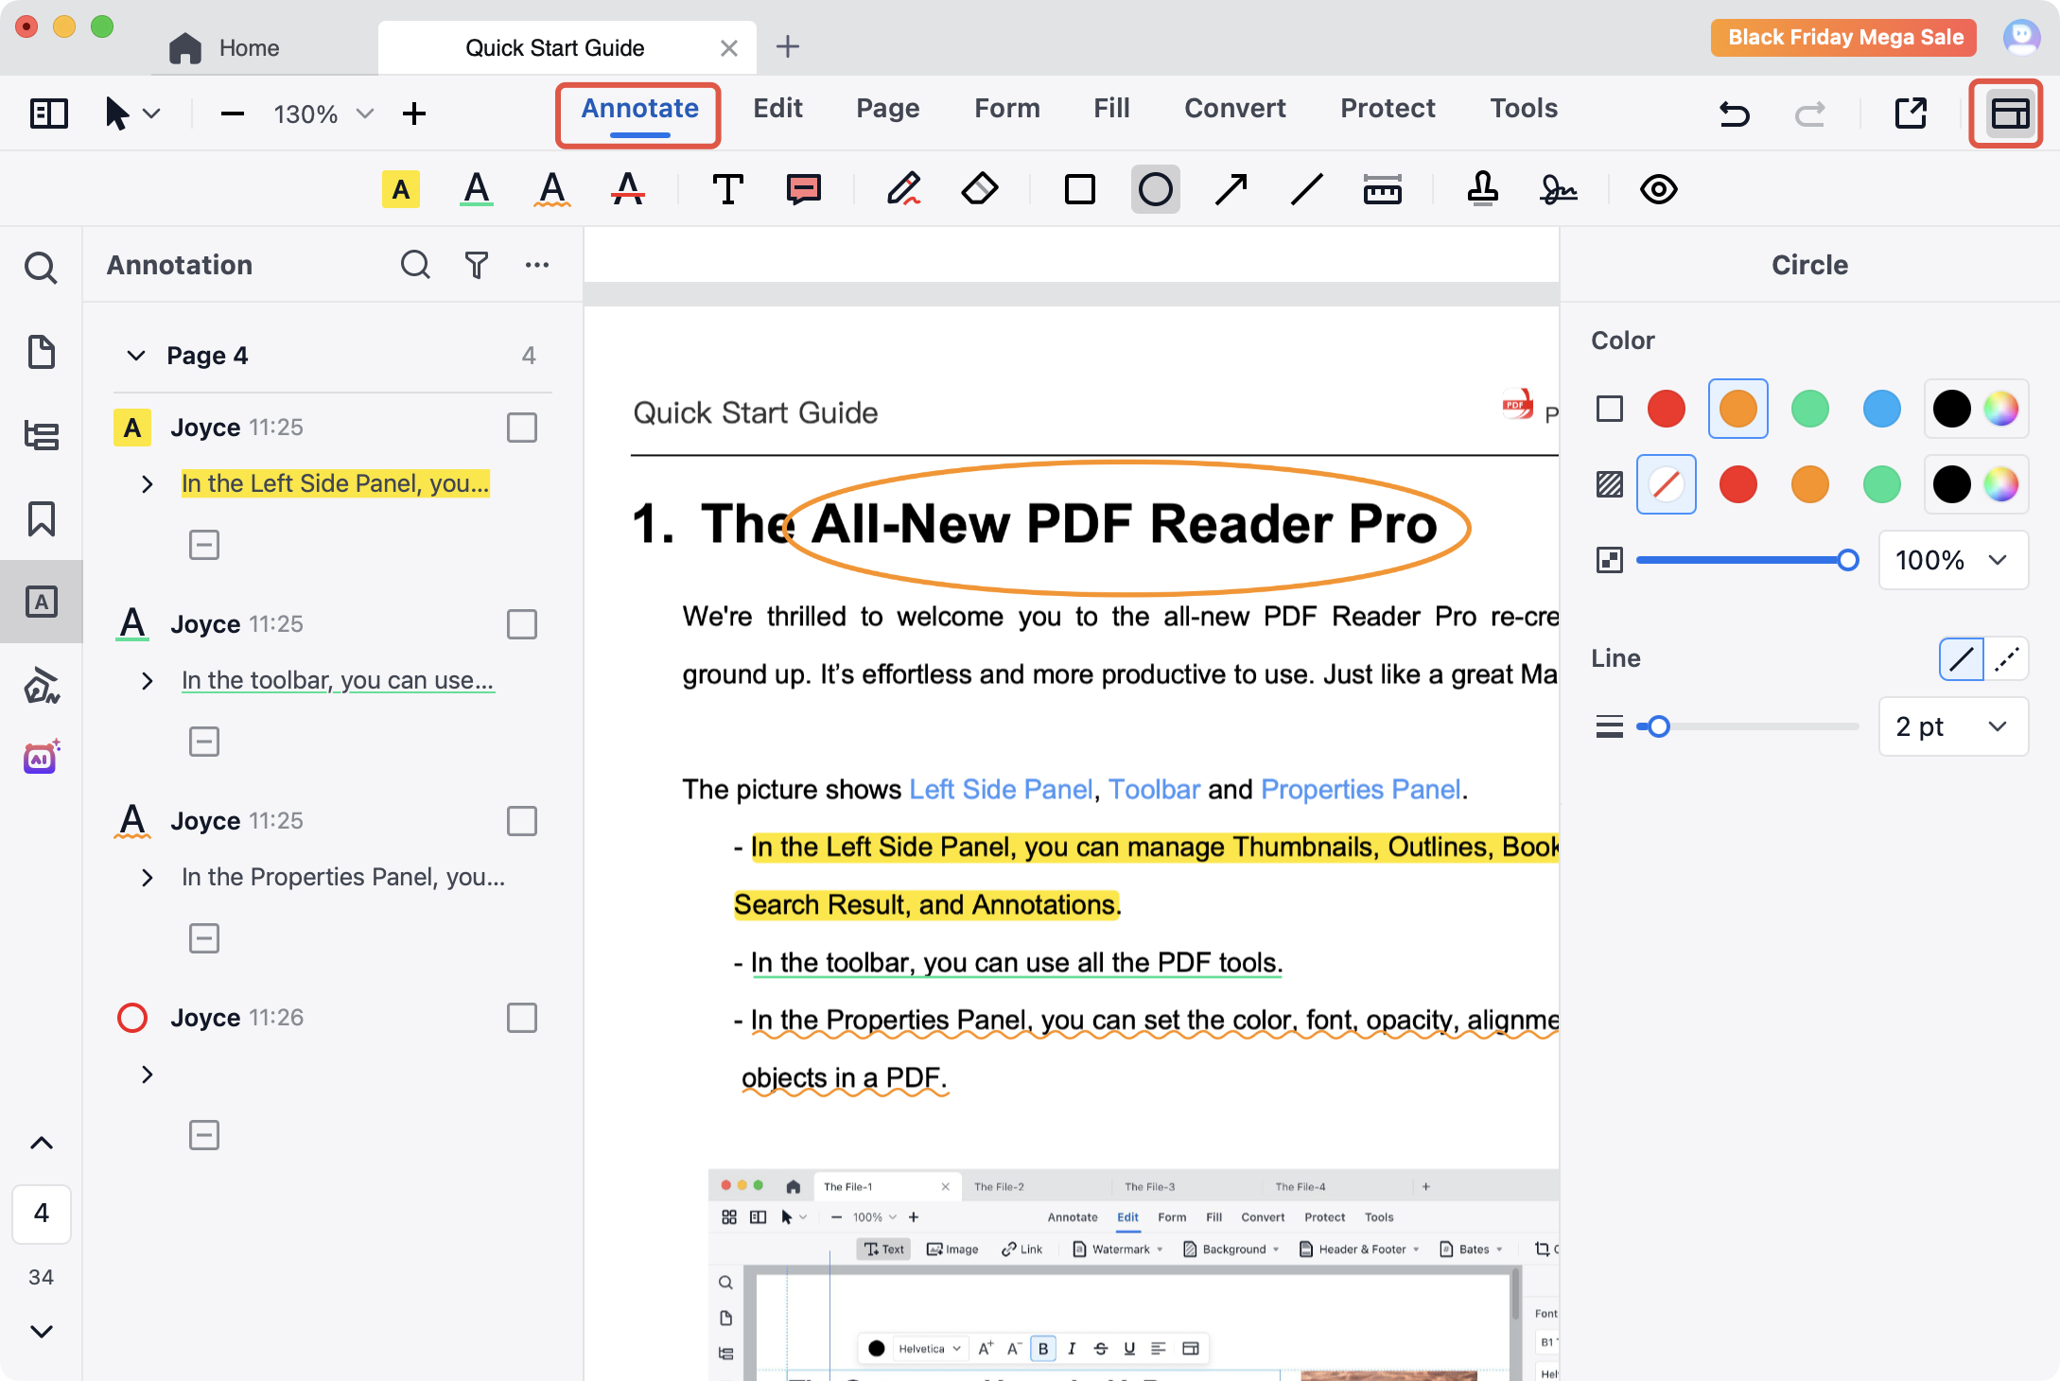The width and height of the screenshot is (2060, 1381).
Task: Toggle annotation visibility eye icon
Action: tap(1658, 190)
